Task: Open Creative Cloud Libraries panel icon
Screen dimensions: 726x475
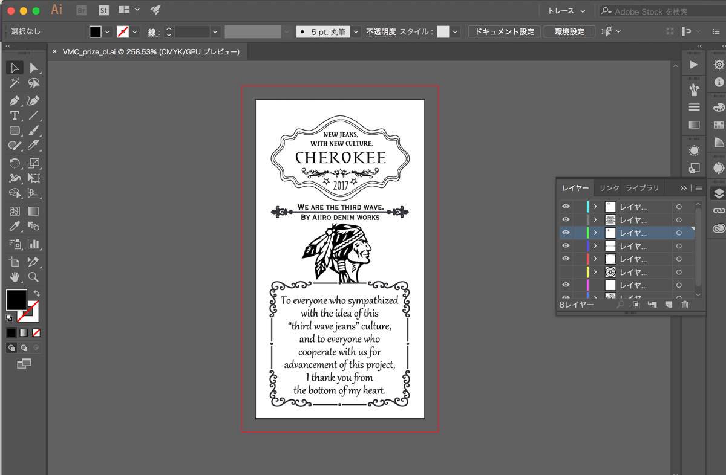Action: point(719,228)
